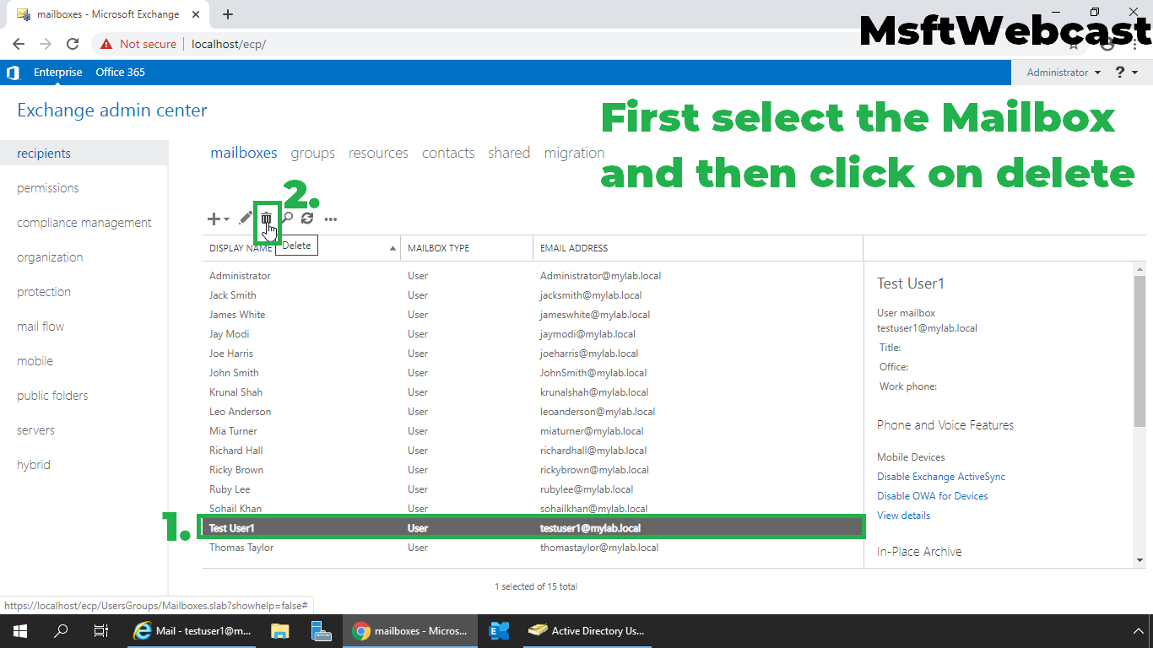Select the John Smith mailbox row
Viewport: 1153px width, 648px height.
click(x=533, y=373)
